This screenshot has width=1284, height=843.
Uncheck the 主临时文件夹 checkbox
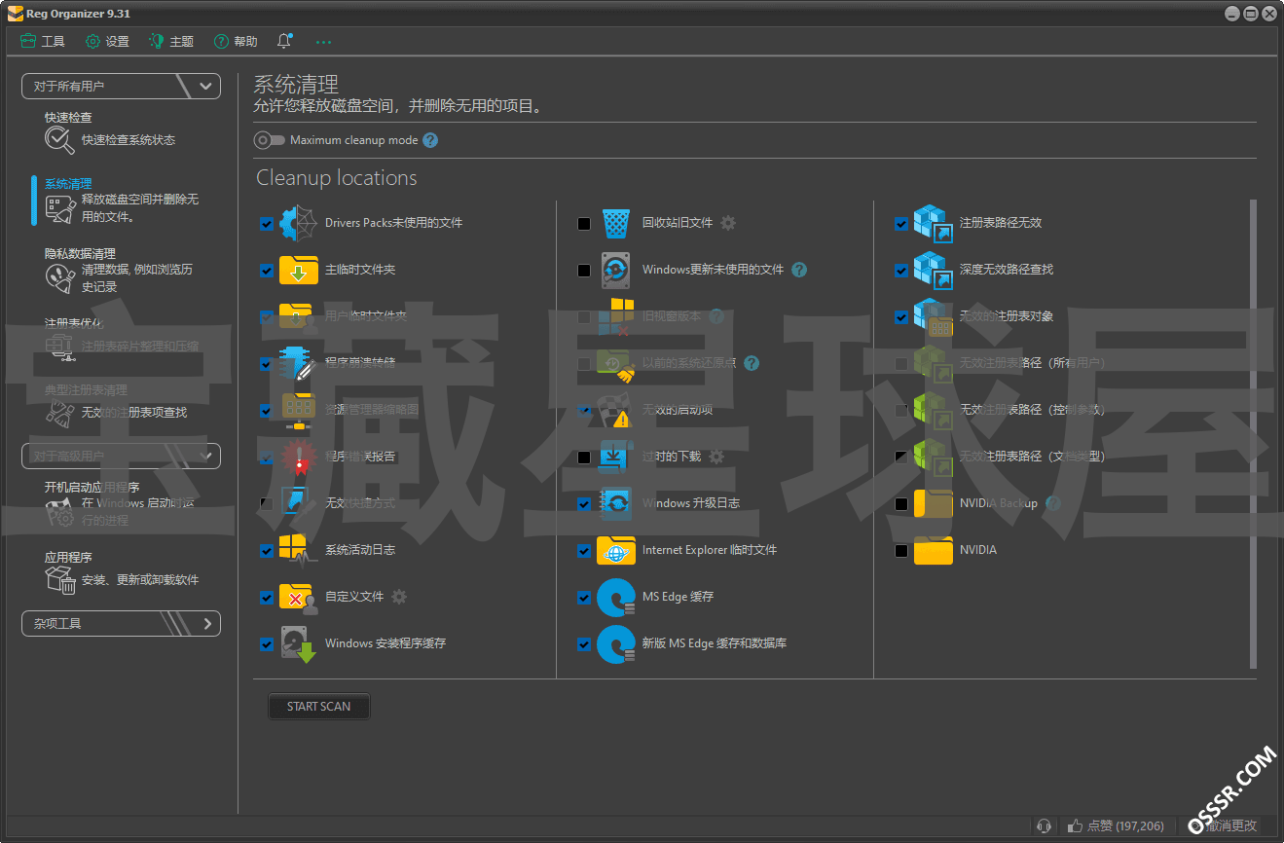pos(267,271)
